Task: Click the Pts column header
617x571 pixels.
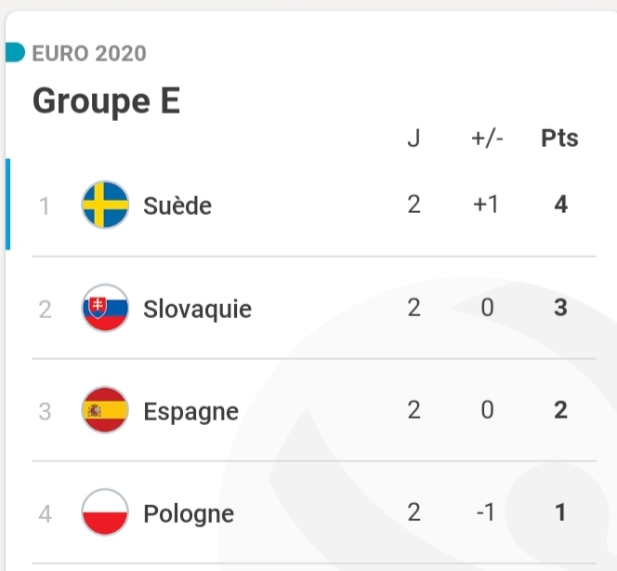Action: [x=559, y=139]
